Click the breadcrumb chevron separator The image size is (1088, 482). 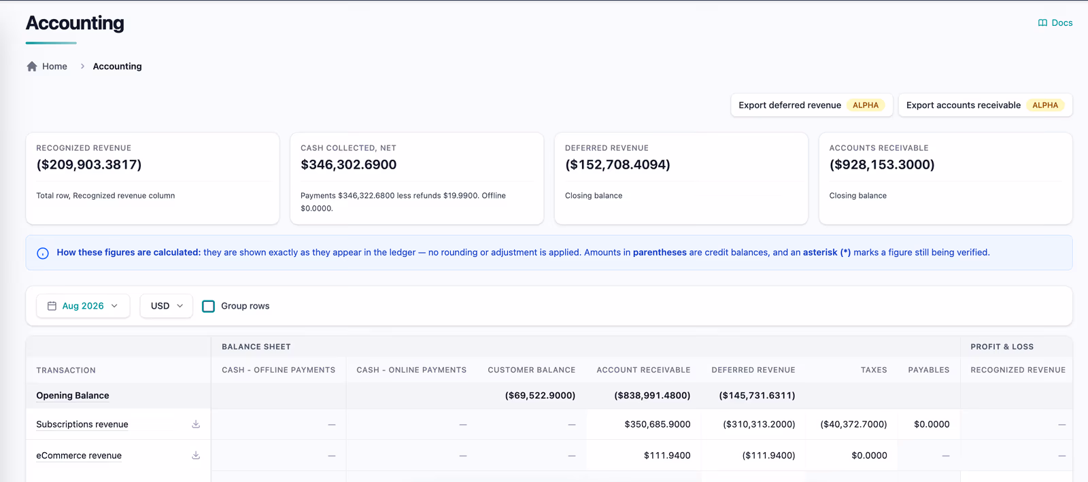click(82, 66)
